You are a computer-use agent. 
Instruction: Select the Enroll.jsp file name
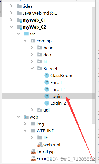(x=46, y=152)
